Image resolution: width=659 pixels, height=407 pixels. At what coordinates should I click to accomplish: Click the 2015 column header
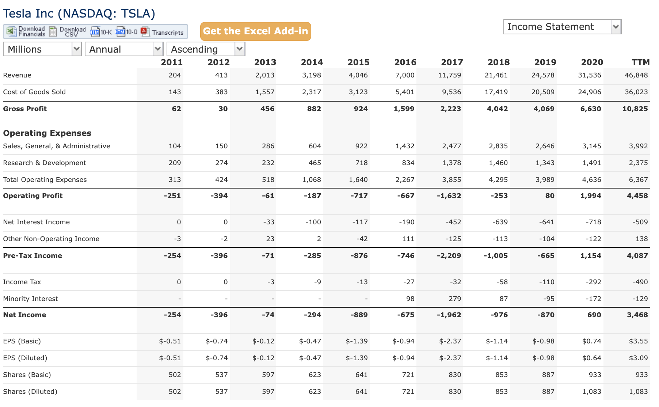click(358, 62)
